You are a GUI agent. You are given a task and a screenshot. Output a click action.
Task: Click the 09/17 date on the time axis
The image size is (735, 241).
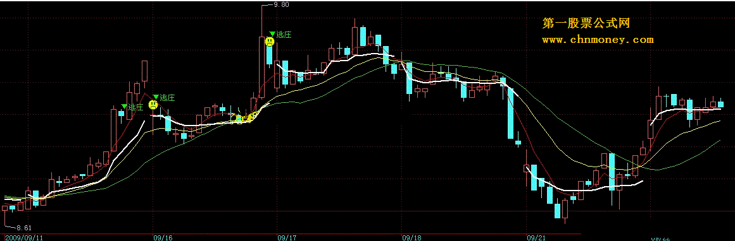pos(286,237)
